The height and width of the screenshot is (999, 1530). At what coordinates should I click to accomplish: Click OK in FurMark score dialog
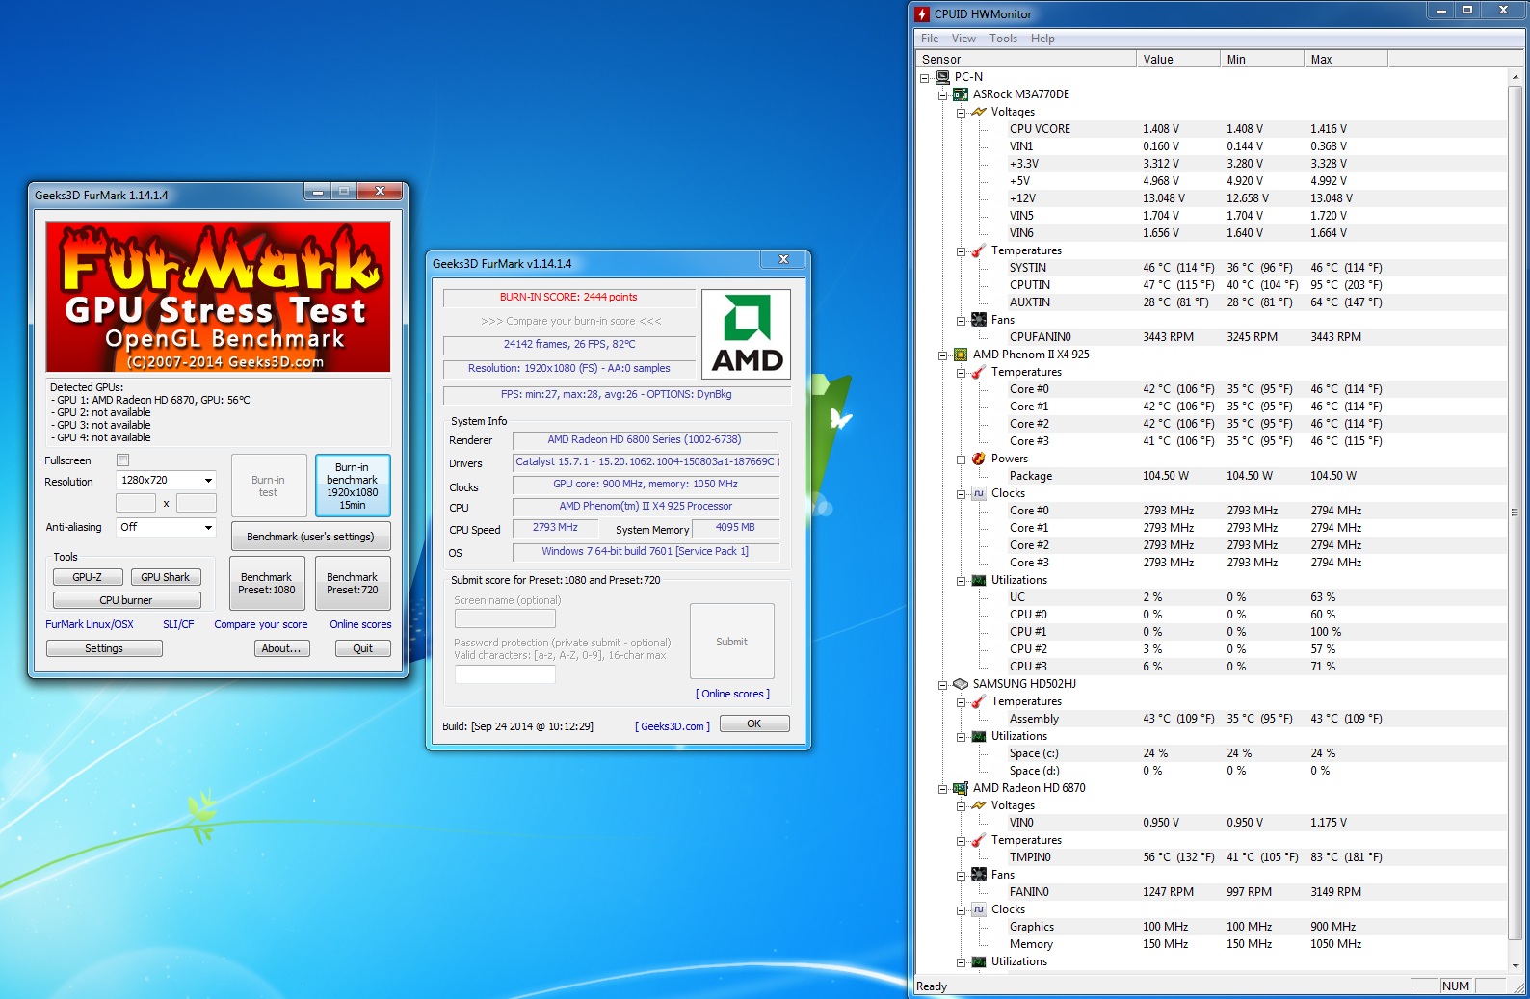pyautogui.click(x=754, y=723)
